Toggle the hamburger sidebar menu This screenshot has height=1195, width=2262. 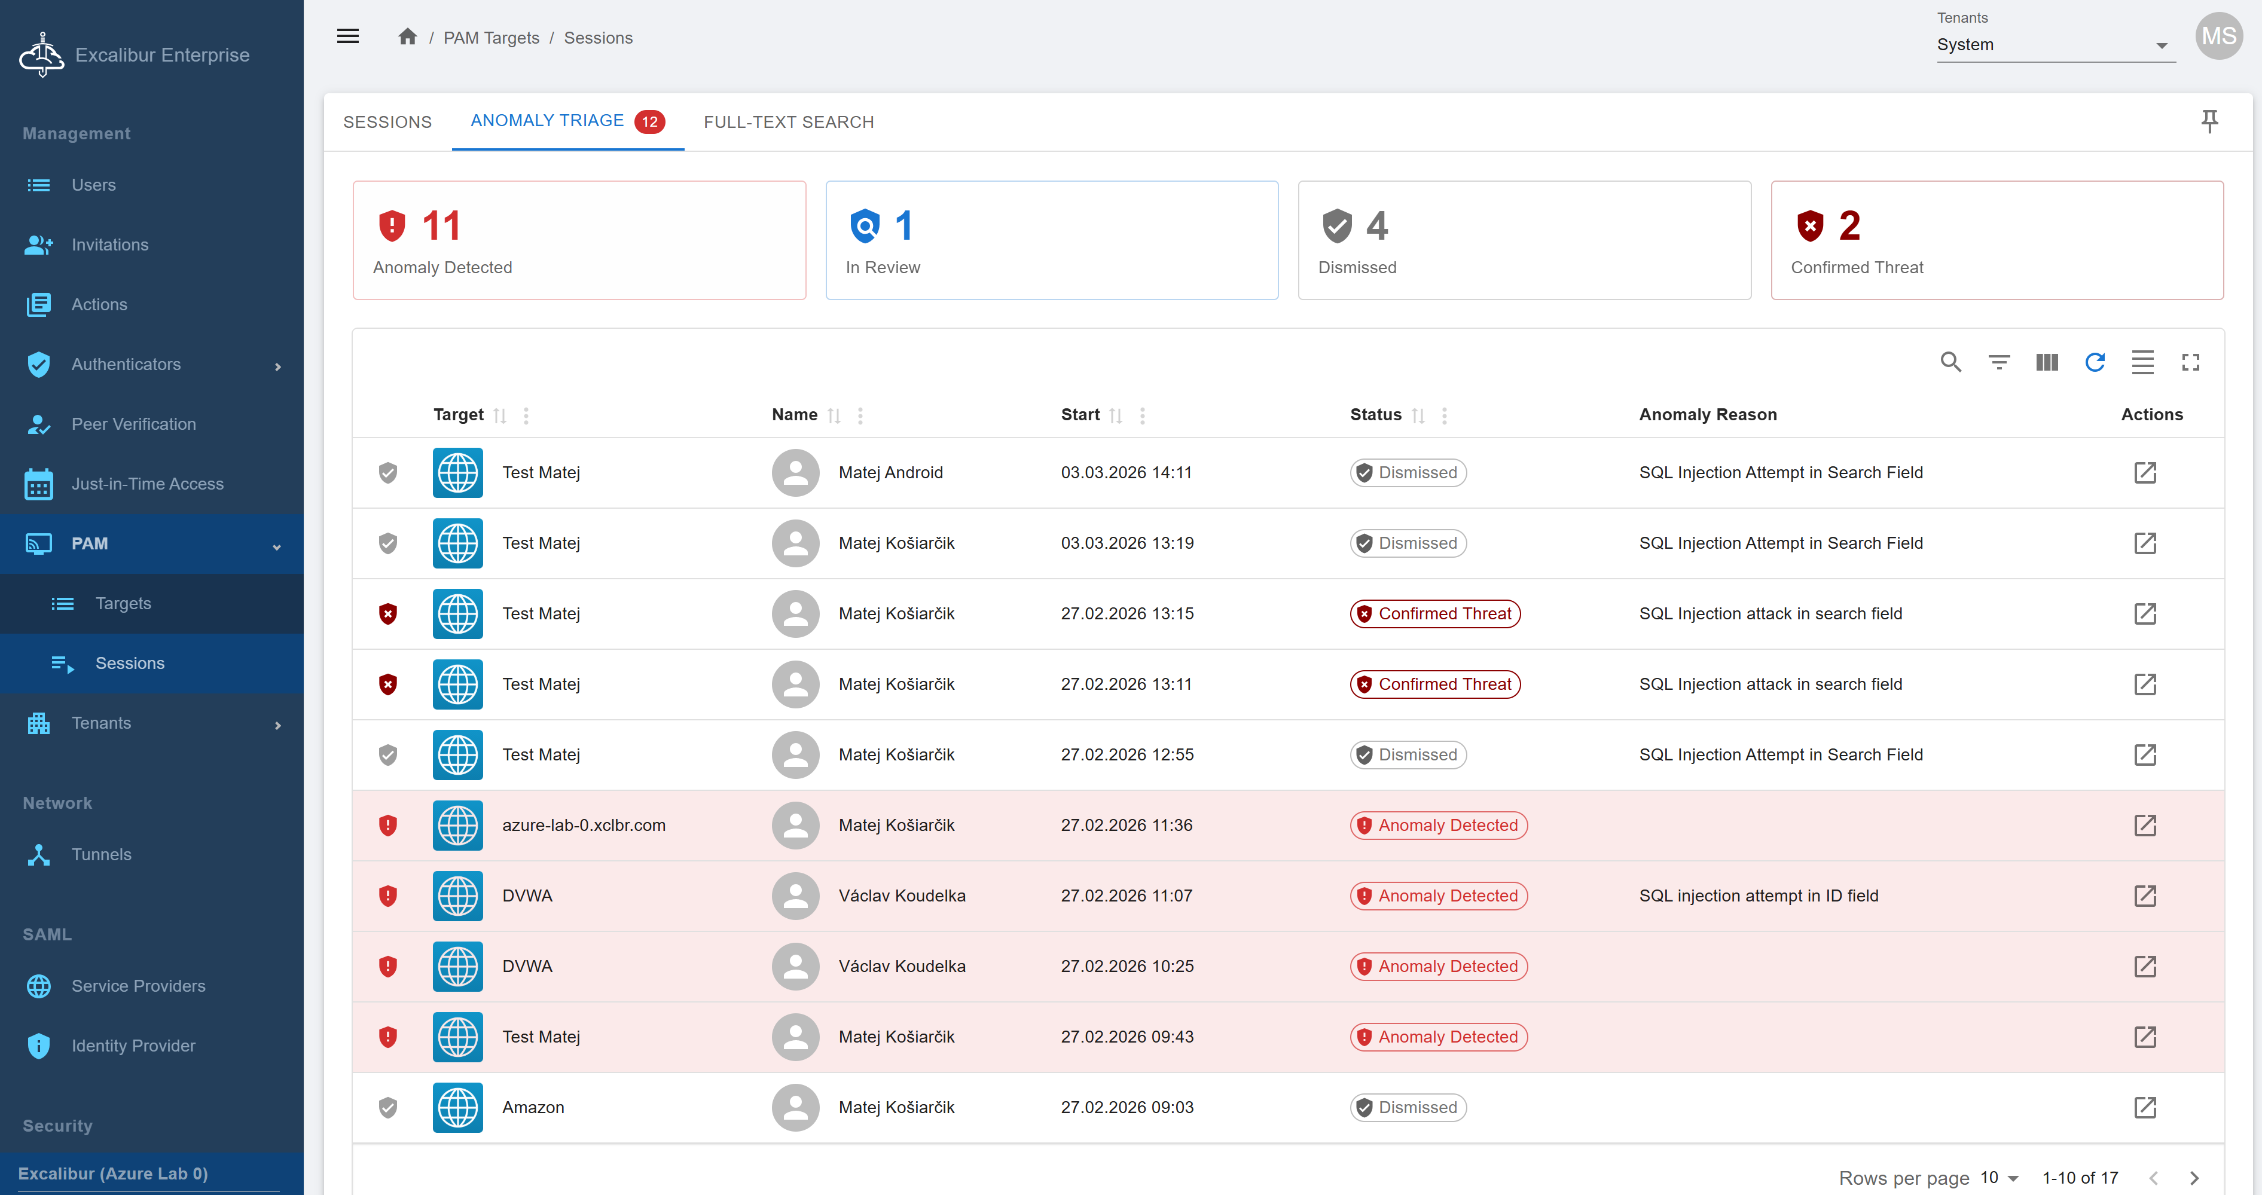348,37
